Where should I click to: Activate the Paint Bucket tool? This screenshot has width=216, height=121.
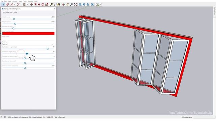coord(59,4)
